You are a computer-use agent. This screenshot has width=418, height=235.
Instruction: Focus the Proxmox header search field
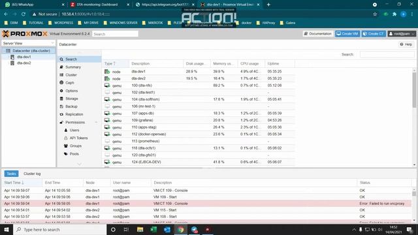click(x=115, y=34)
